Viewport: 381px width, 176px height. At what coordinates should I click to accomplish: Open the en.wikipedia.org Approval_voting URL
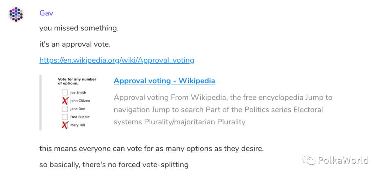click(116, 60)
